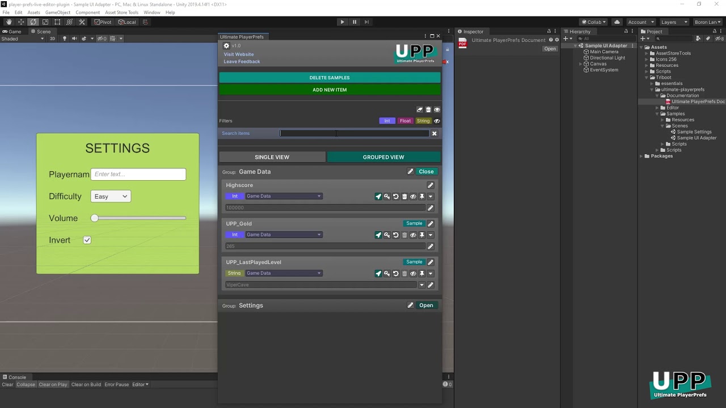Follow the Leave Feedback link
The image size is (726, 408).
point(242,62)
